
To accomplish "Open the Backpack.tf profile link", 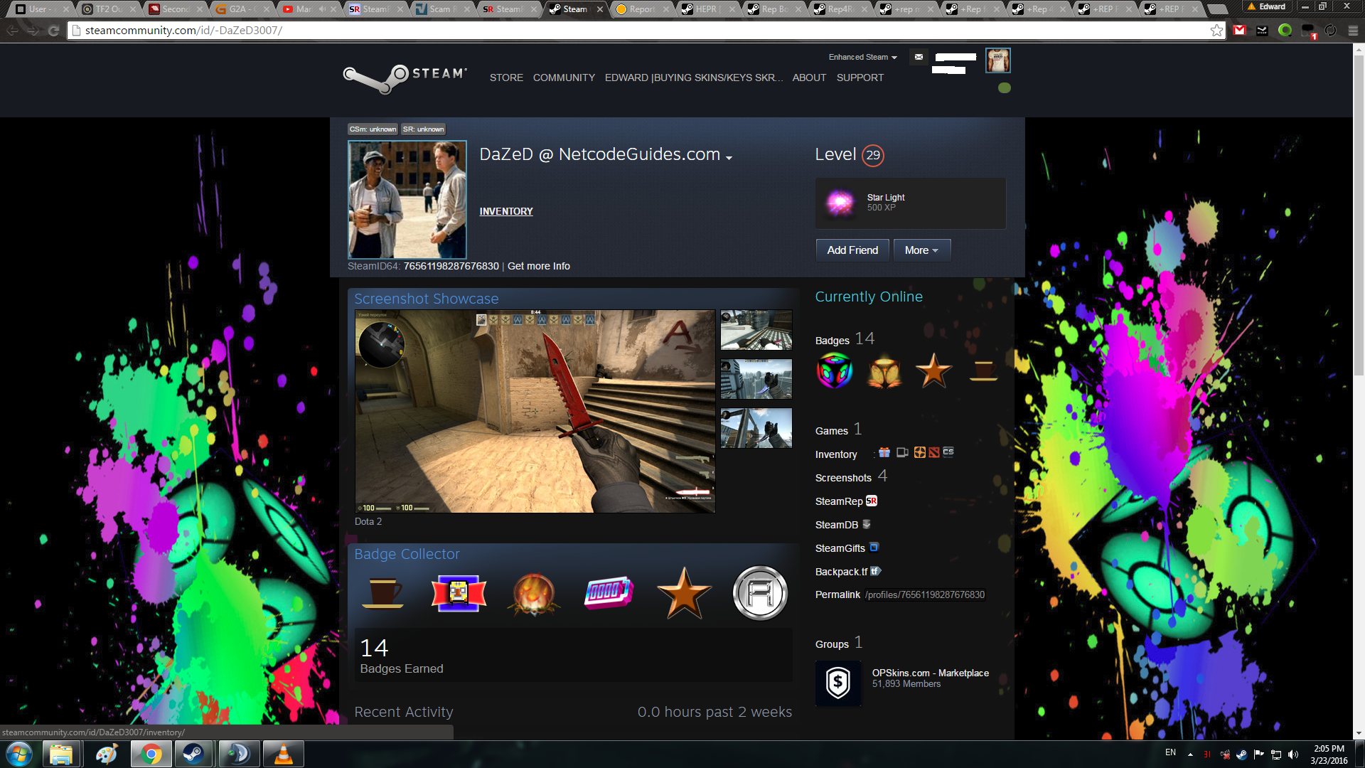I will [875, 572].
